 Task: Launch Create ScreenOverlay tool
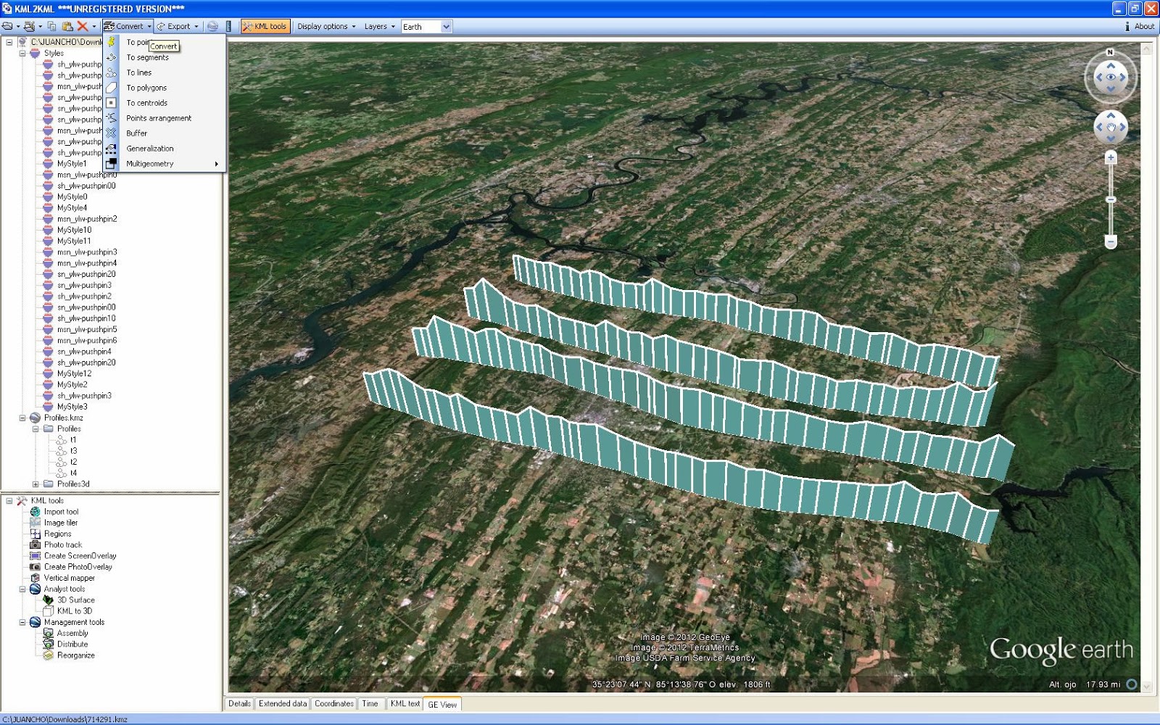point(80,556)
